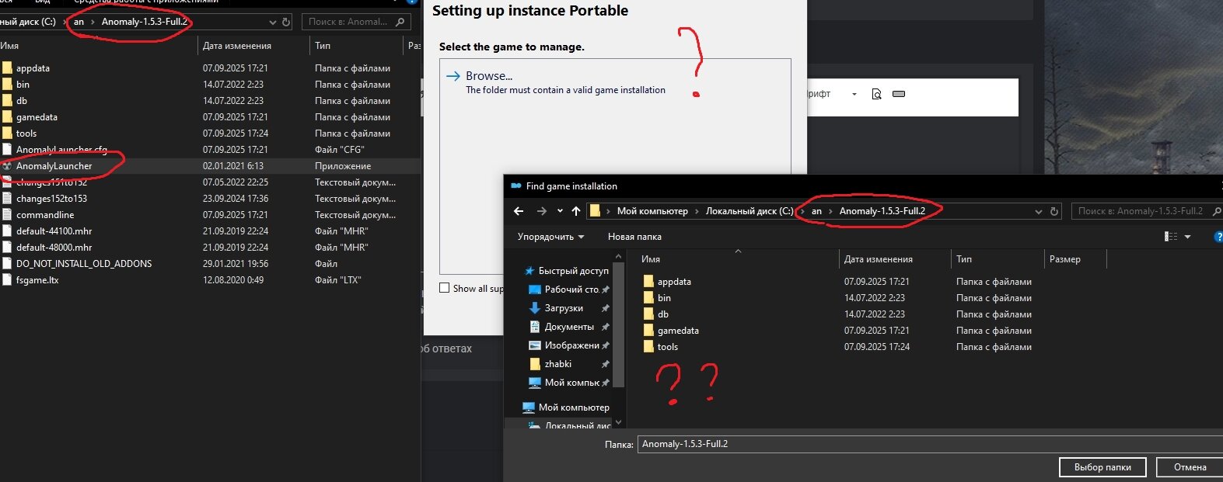Click the Browse... link in setup window
The width and height of the screenshot is (1223, 482).
489,76
